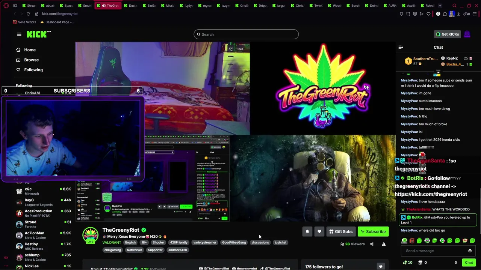Click the first green chat emote

404,241
